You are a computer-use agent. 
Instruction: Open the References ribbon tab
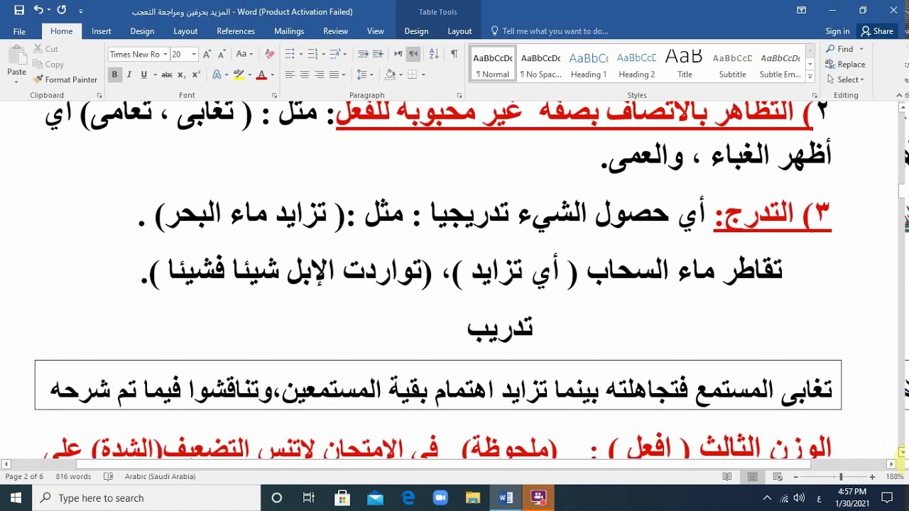point(236,31)
